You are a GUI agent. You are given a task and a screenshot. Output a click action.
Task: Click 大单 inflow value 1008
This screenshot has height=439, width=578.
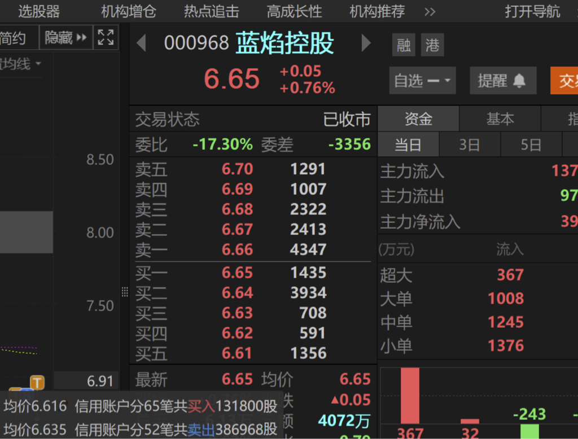(506, 298)
